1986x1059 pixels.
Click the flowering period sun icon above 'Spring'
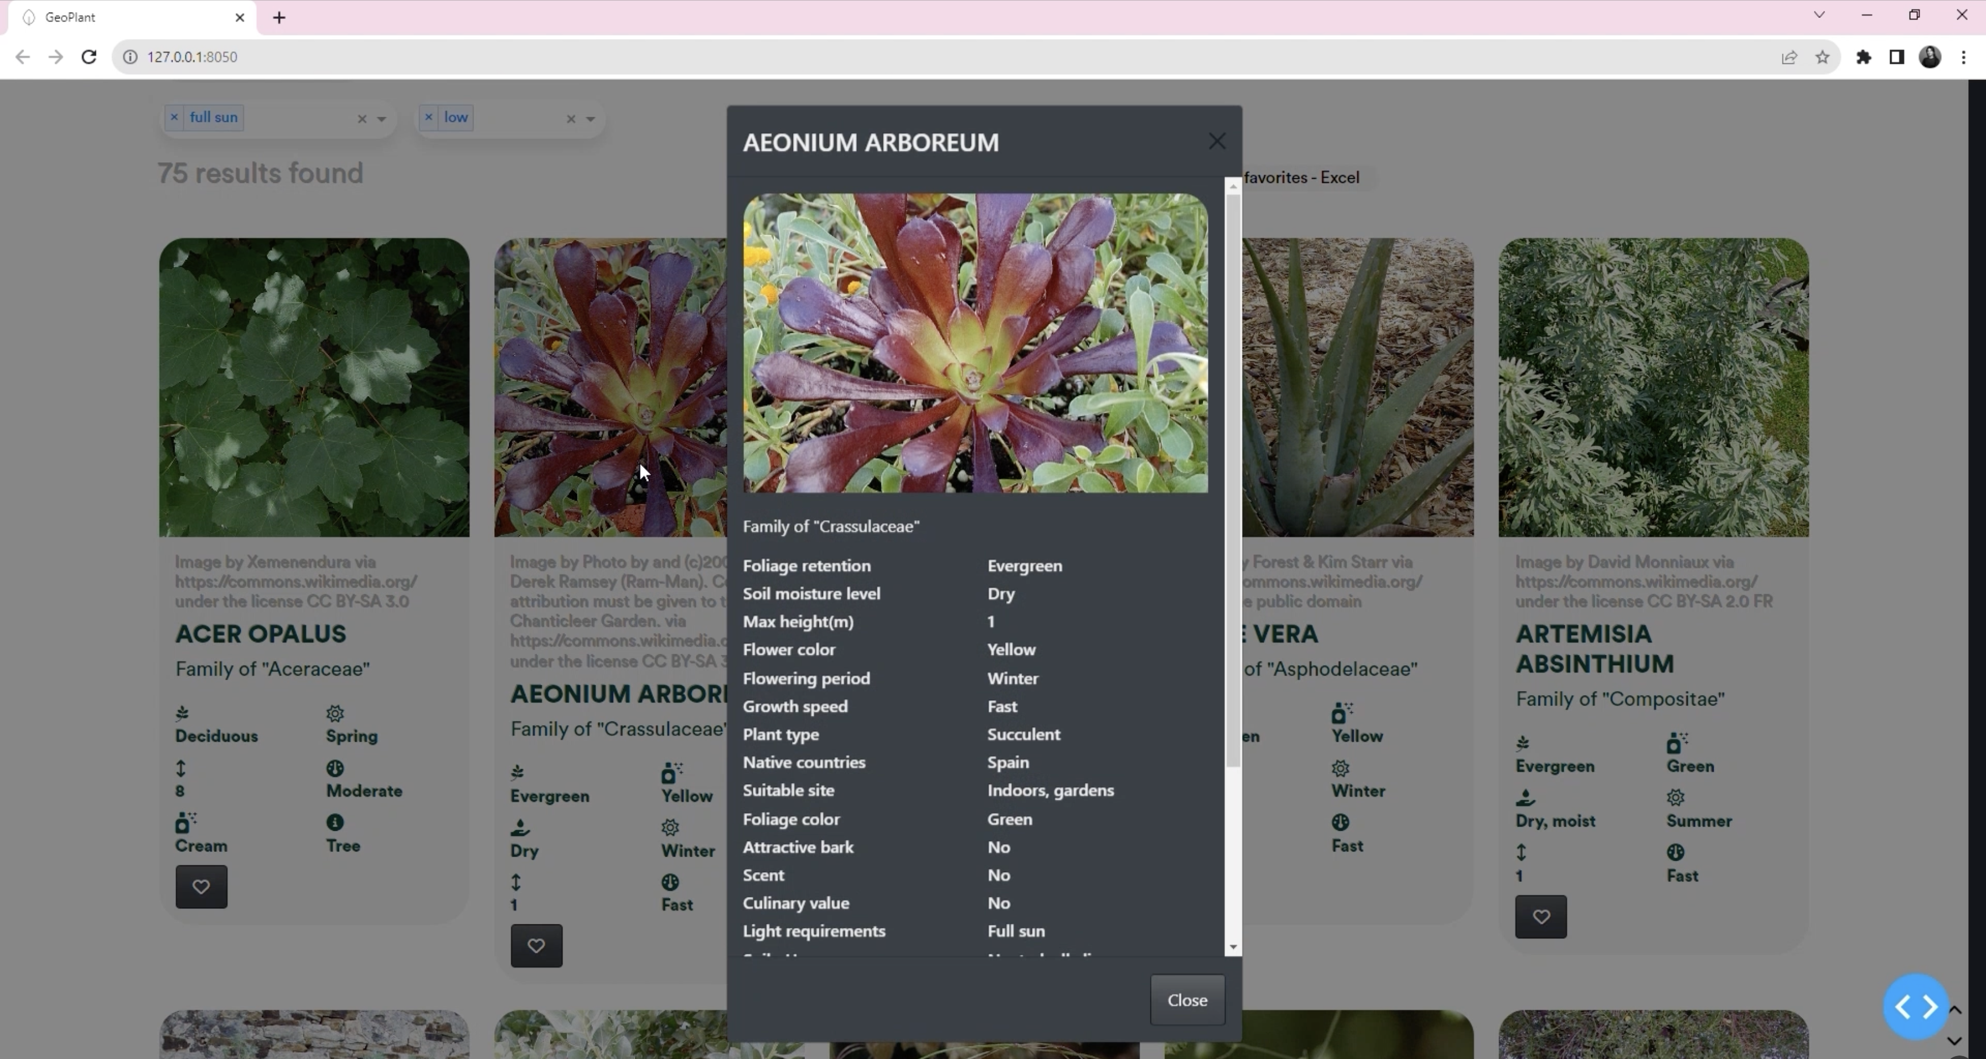[x=336, y=713]
